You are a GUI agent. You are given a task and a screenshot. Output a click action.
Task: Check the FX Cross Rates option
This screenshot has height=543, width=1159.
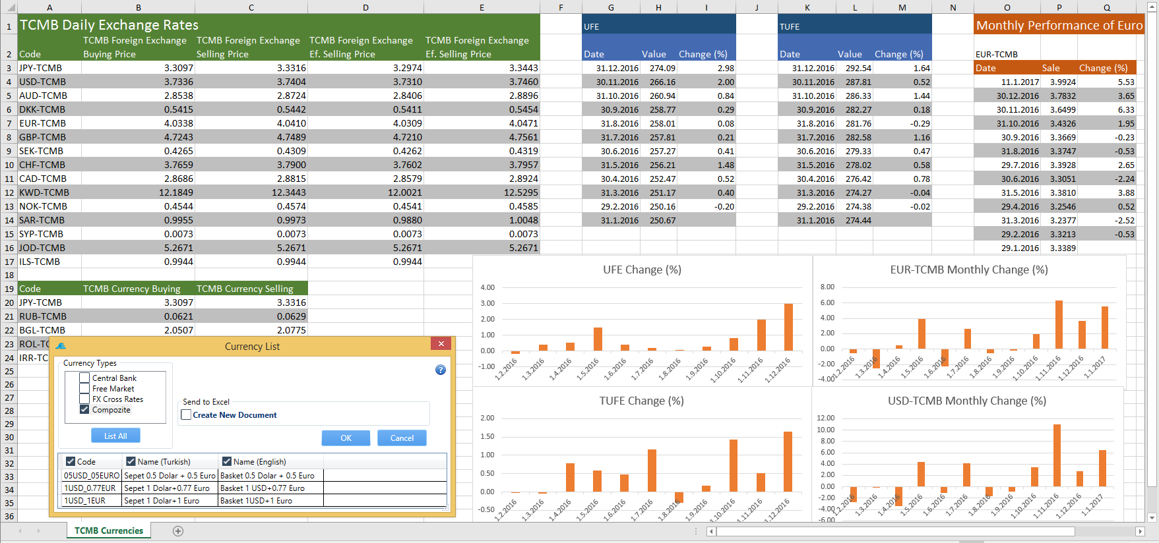click(x=84, y=399)
